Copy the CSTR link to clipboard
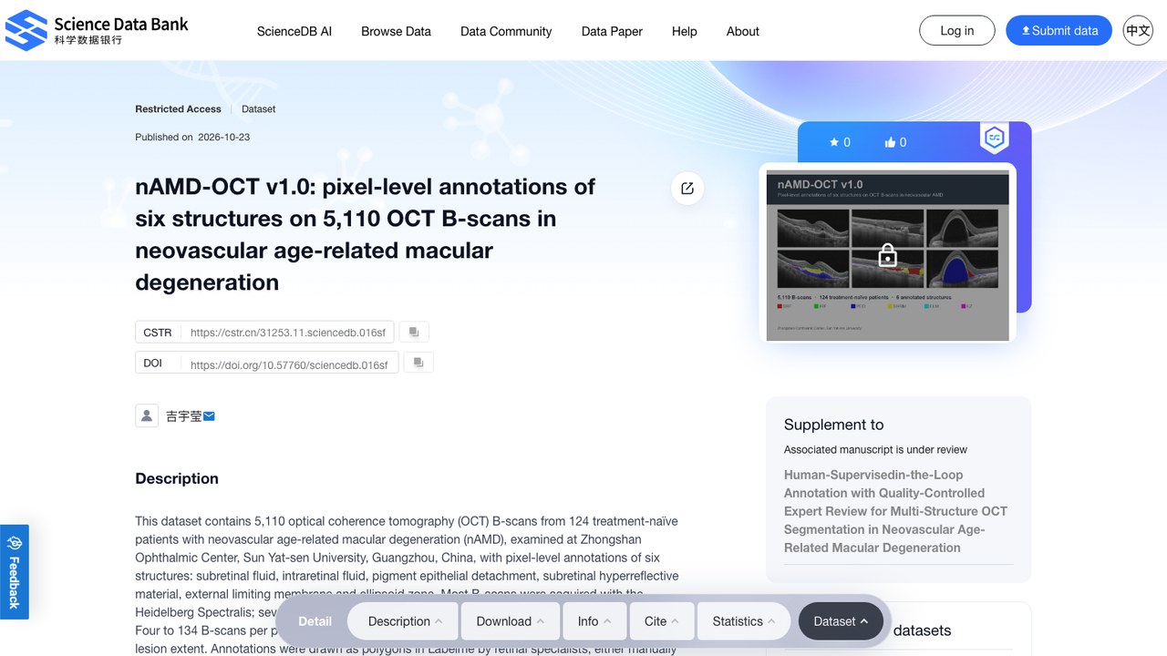The height and width of the screenshot is (656, 1167). pos(414,332)
